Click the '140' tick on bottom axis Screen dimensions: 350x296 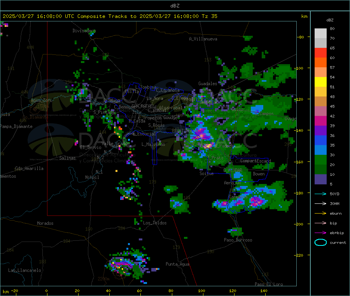pyautogui.click(x=264, y=291)
